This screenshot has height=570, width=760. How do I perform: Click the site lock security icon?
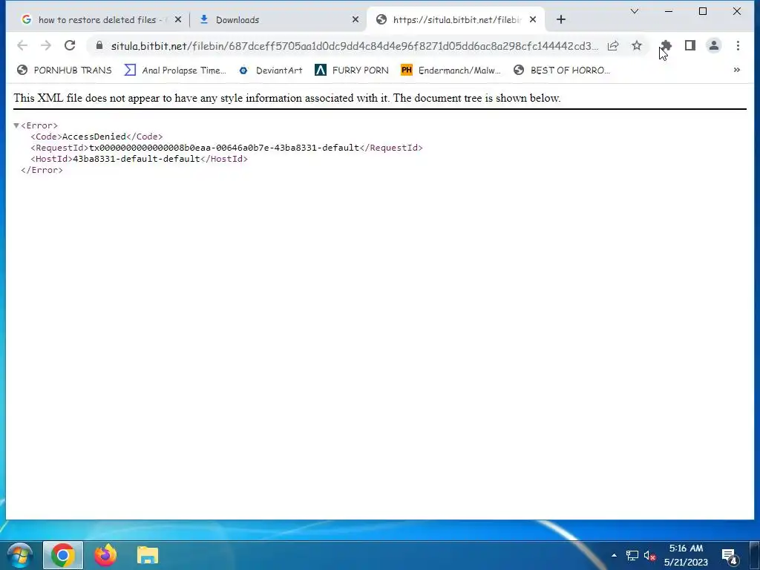[x=99, y=45]
